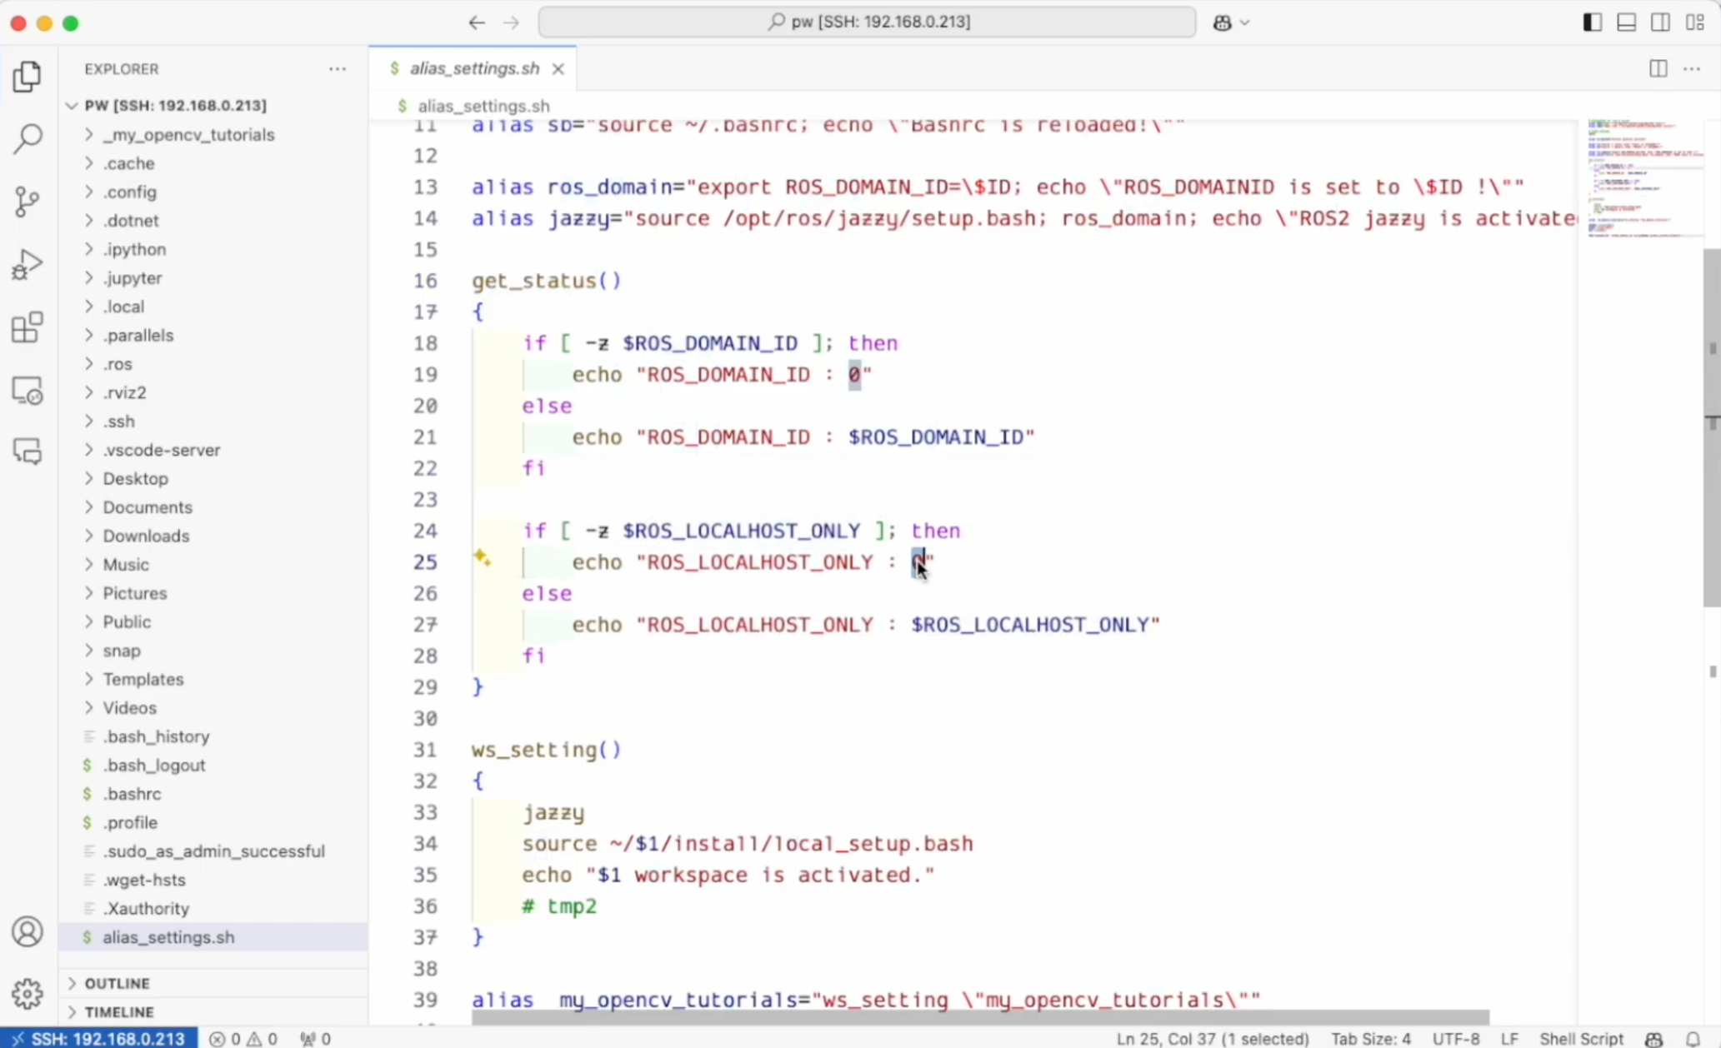Open the .bashrc file in explorer
1721x1048 pixels.
pos(132,793)
